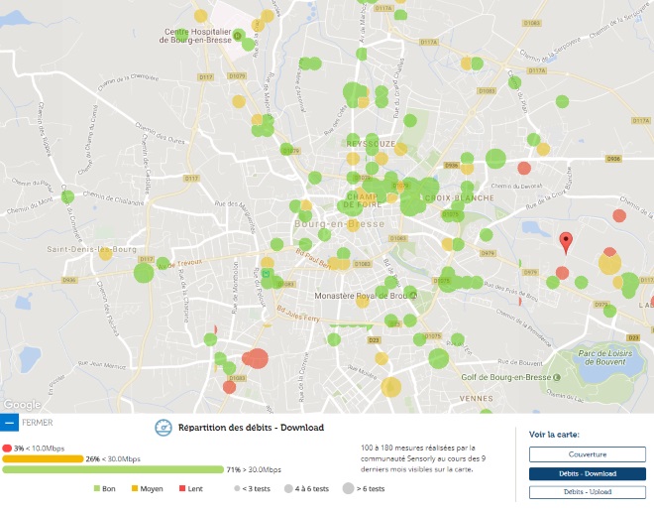Show the Couverture map
This screenshot has width=654, height=514.
click(574, 454)
